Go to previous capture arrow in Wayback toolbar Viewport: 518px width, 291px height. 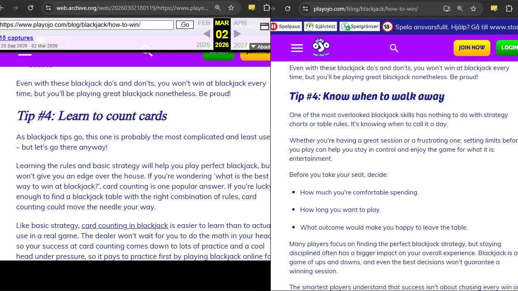click(206, 34)
